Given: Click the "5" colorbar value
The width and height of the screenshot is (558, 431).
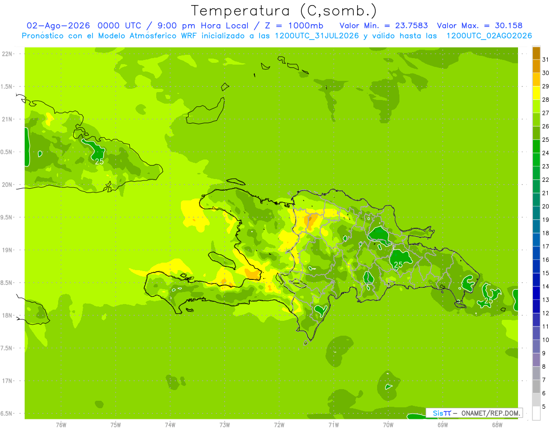Looking at the screenshot, I should click(x=544, y=406).
